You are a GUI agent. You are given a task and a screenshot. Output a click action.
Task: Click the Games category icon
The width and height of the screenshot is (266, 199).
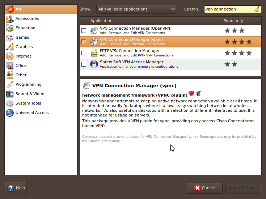tap(10, 37)
